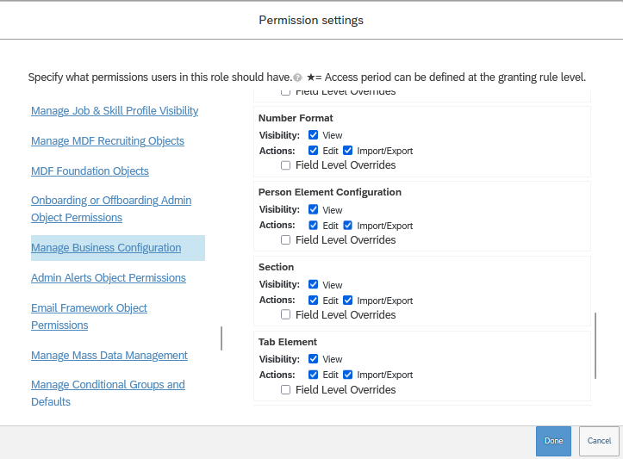Toggle View visibility for Section

pos(313,284)
